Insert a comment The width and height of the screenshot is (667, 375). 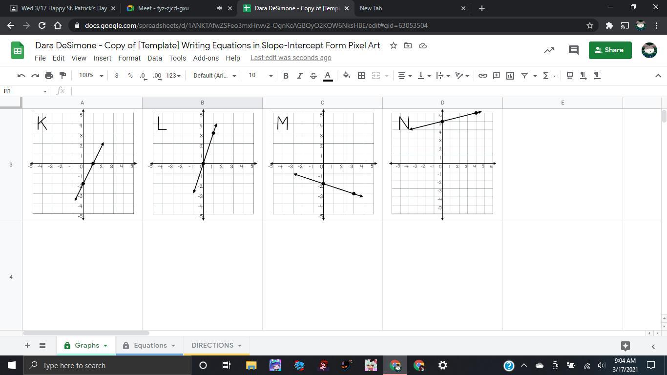tap(496, 76)
